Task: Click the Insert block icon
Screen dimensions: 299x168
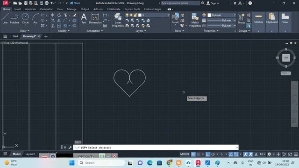Action: point(175,18)
